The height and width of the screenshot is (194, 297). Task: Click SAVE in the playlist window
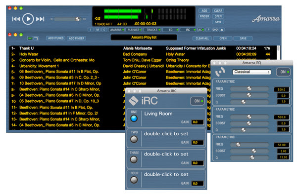tap(243, 39)
